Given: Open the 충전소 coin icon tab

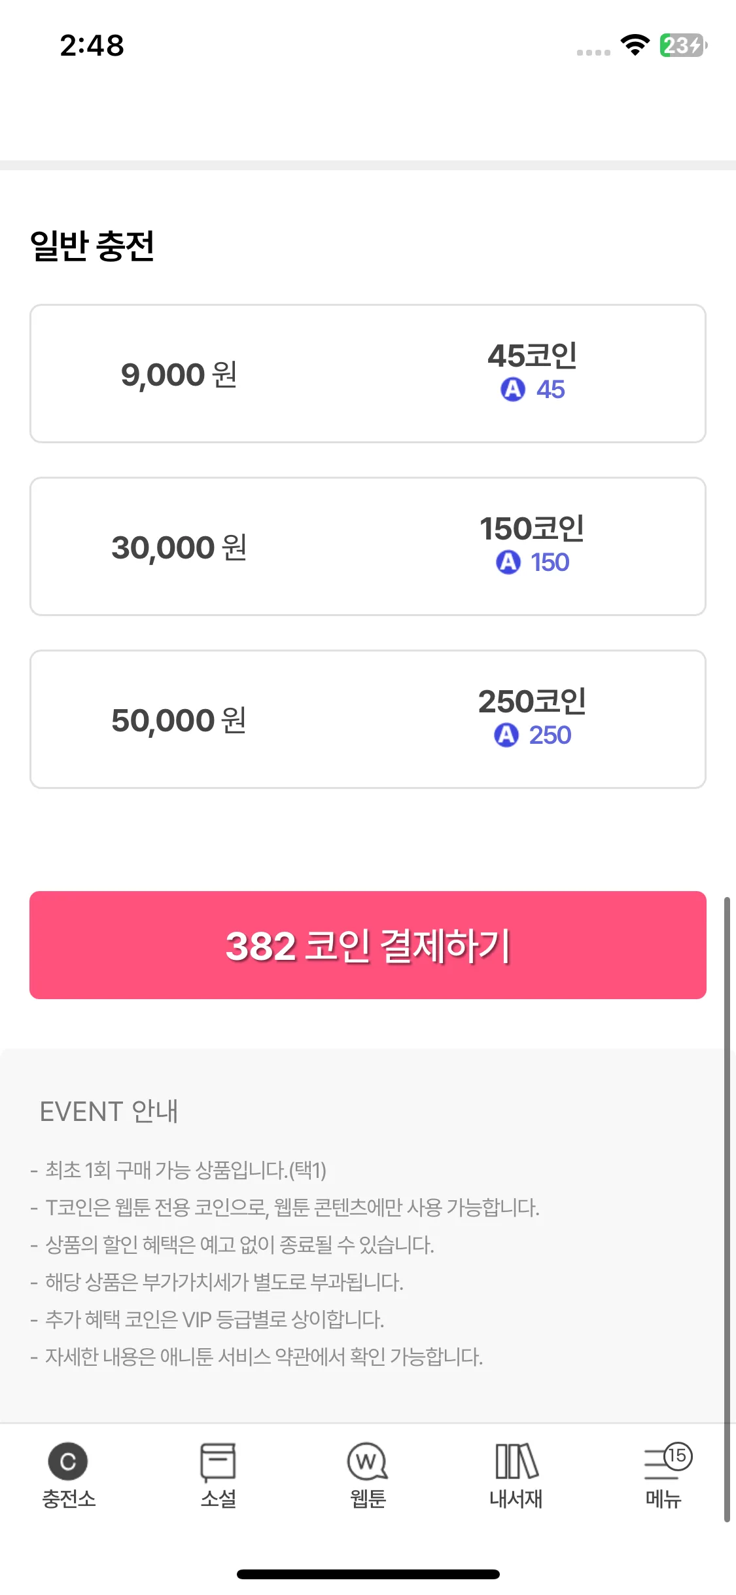Looking at the screenshot, I should pos(68,1461).
